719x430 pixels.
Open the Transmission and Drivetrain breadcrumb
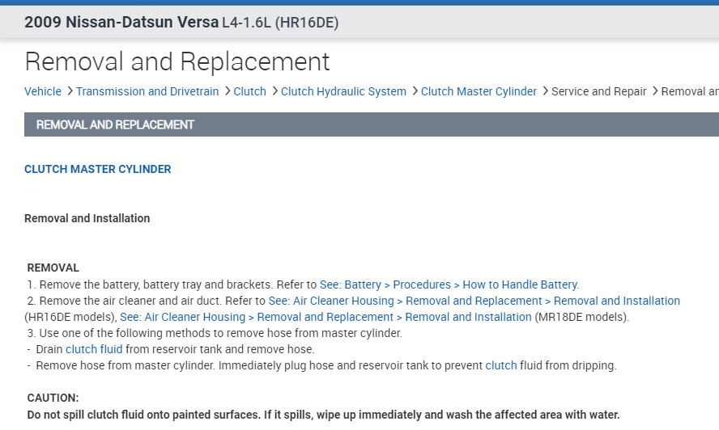click(x=147, y=91)
